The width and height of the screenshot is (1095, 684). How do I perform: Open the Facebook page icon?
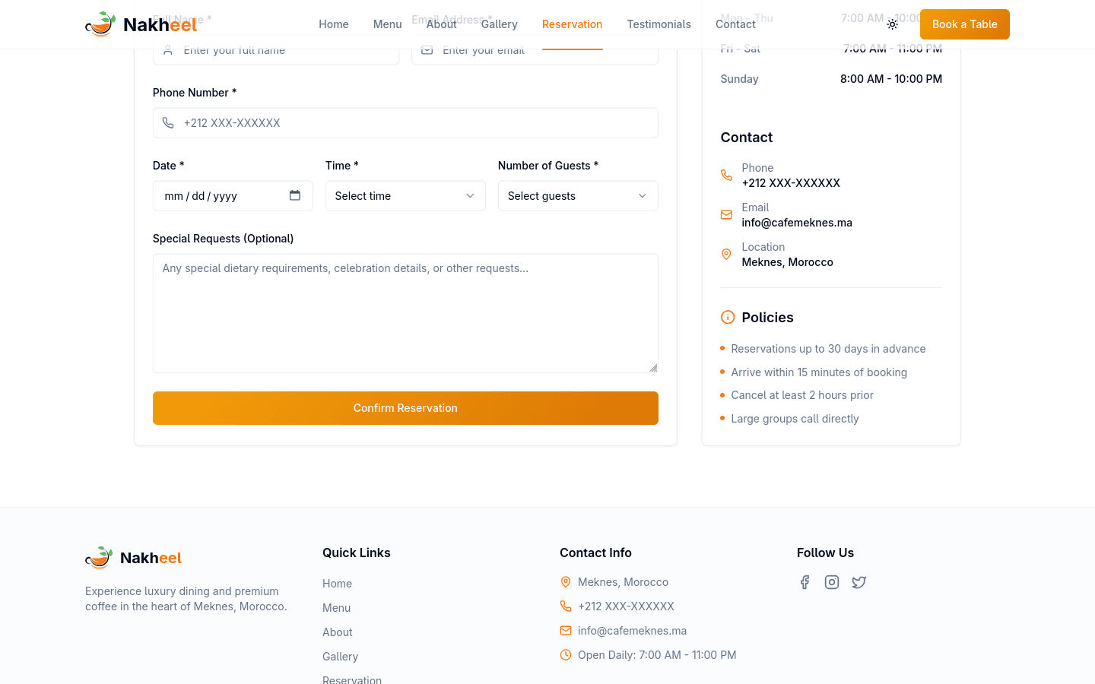(805, 582)
